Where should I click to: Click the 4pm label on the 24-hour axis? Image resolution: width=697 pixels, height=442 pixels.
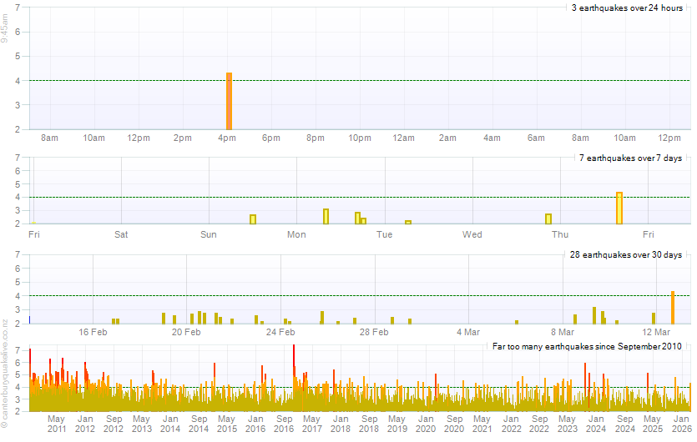227,138
